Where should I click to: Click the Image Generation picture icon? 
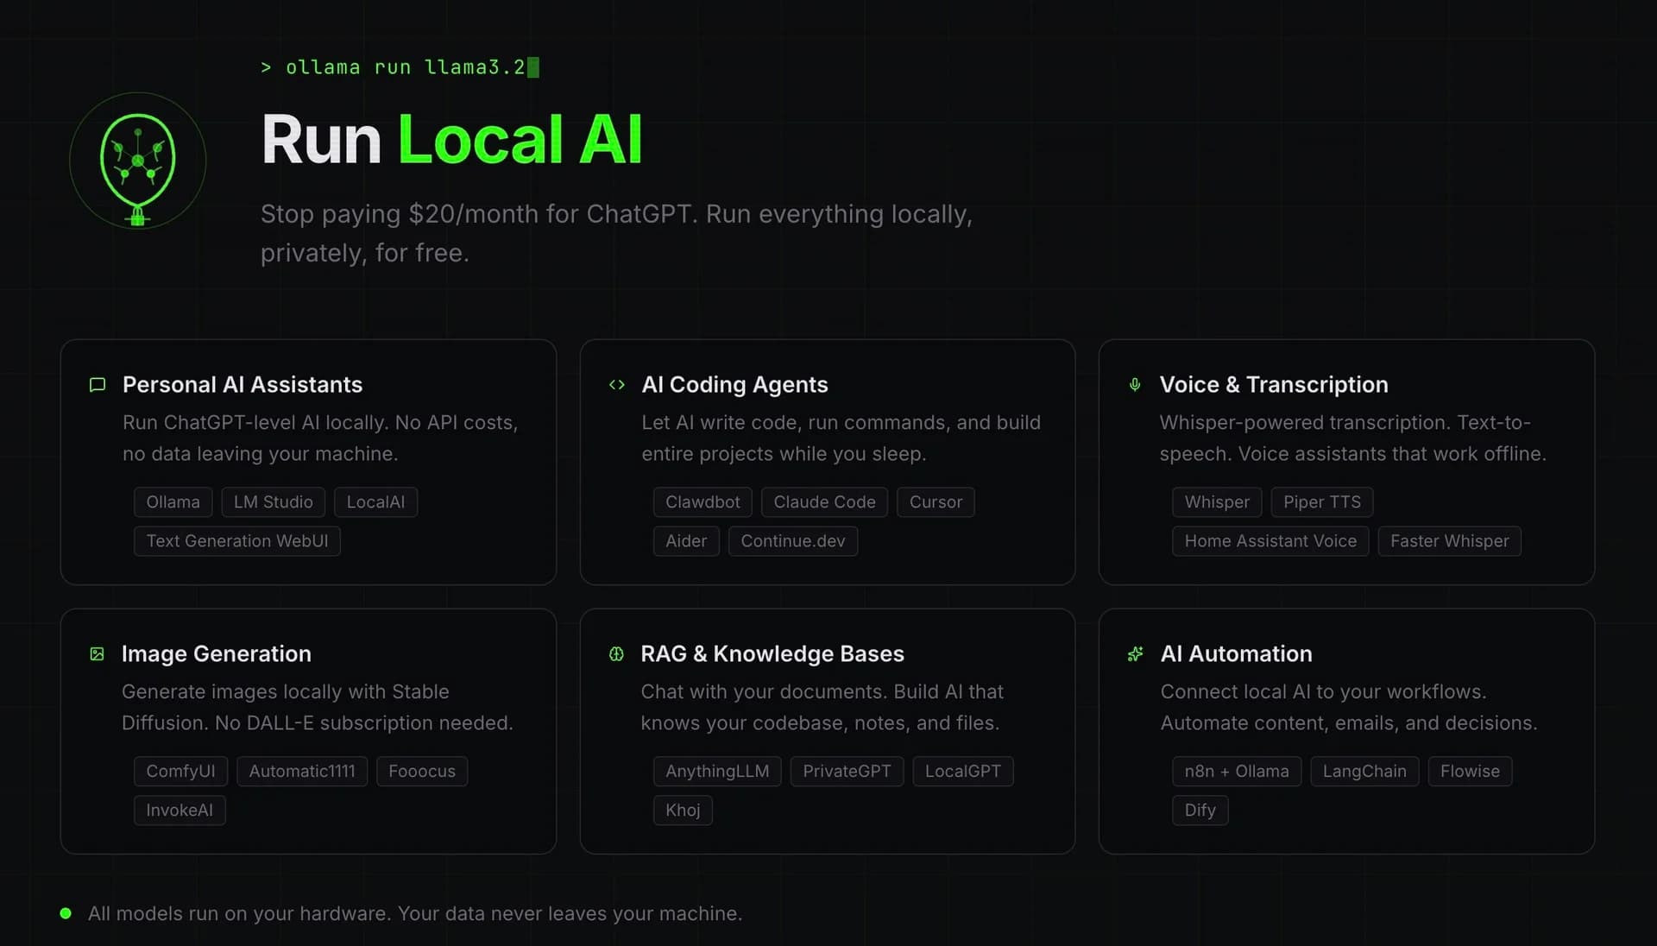tap(96, 654)
